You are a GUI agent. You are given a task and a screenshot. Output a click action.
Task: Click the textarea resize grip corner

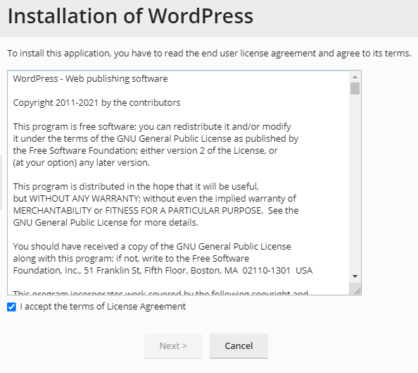357,291
